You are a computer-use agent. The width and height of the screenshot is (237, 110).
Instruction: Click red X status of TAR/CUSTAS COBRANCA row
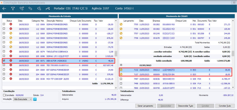pos(11,52)
